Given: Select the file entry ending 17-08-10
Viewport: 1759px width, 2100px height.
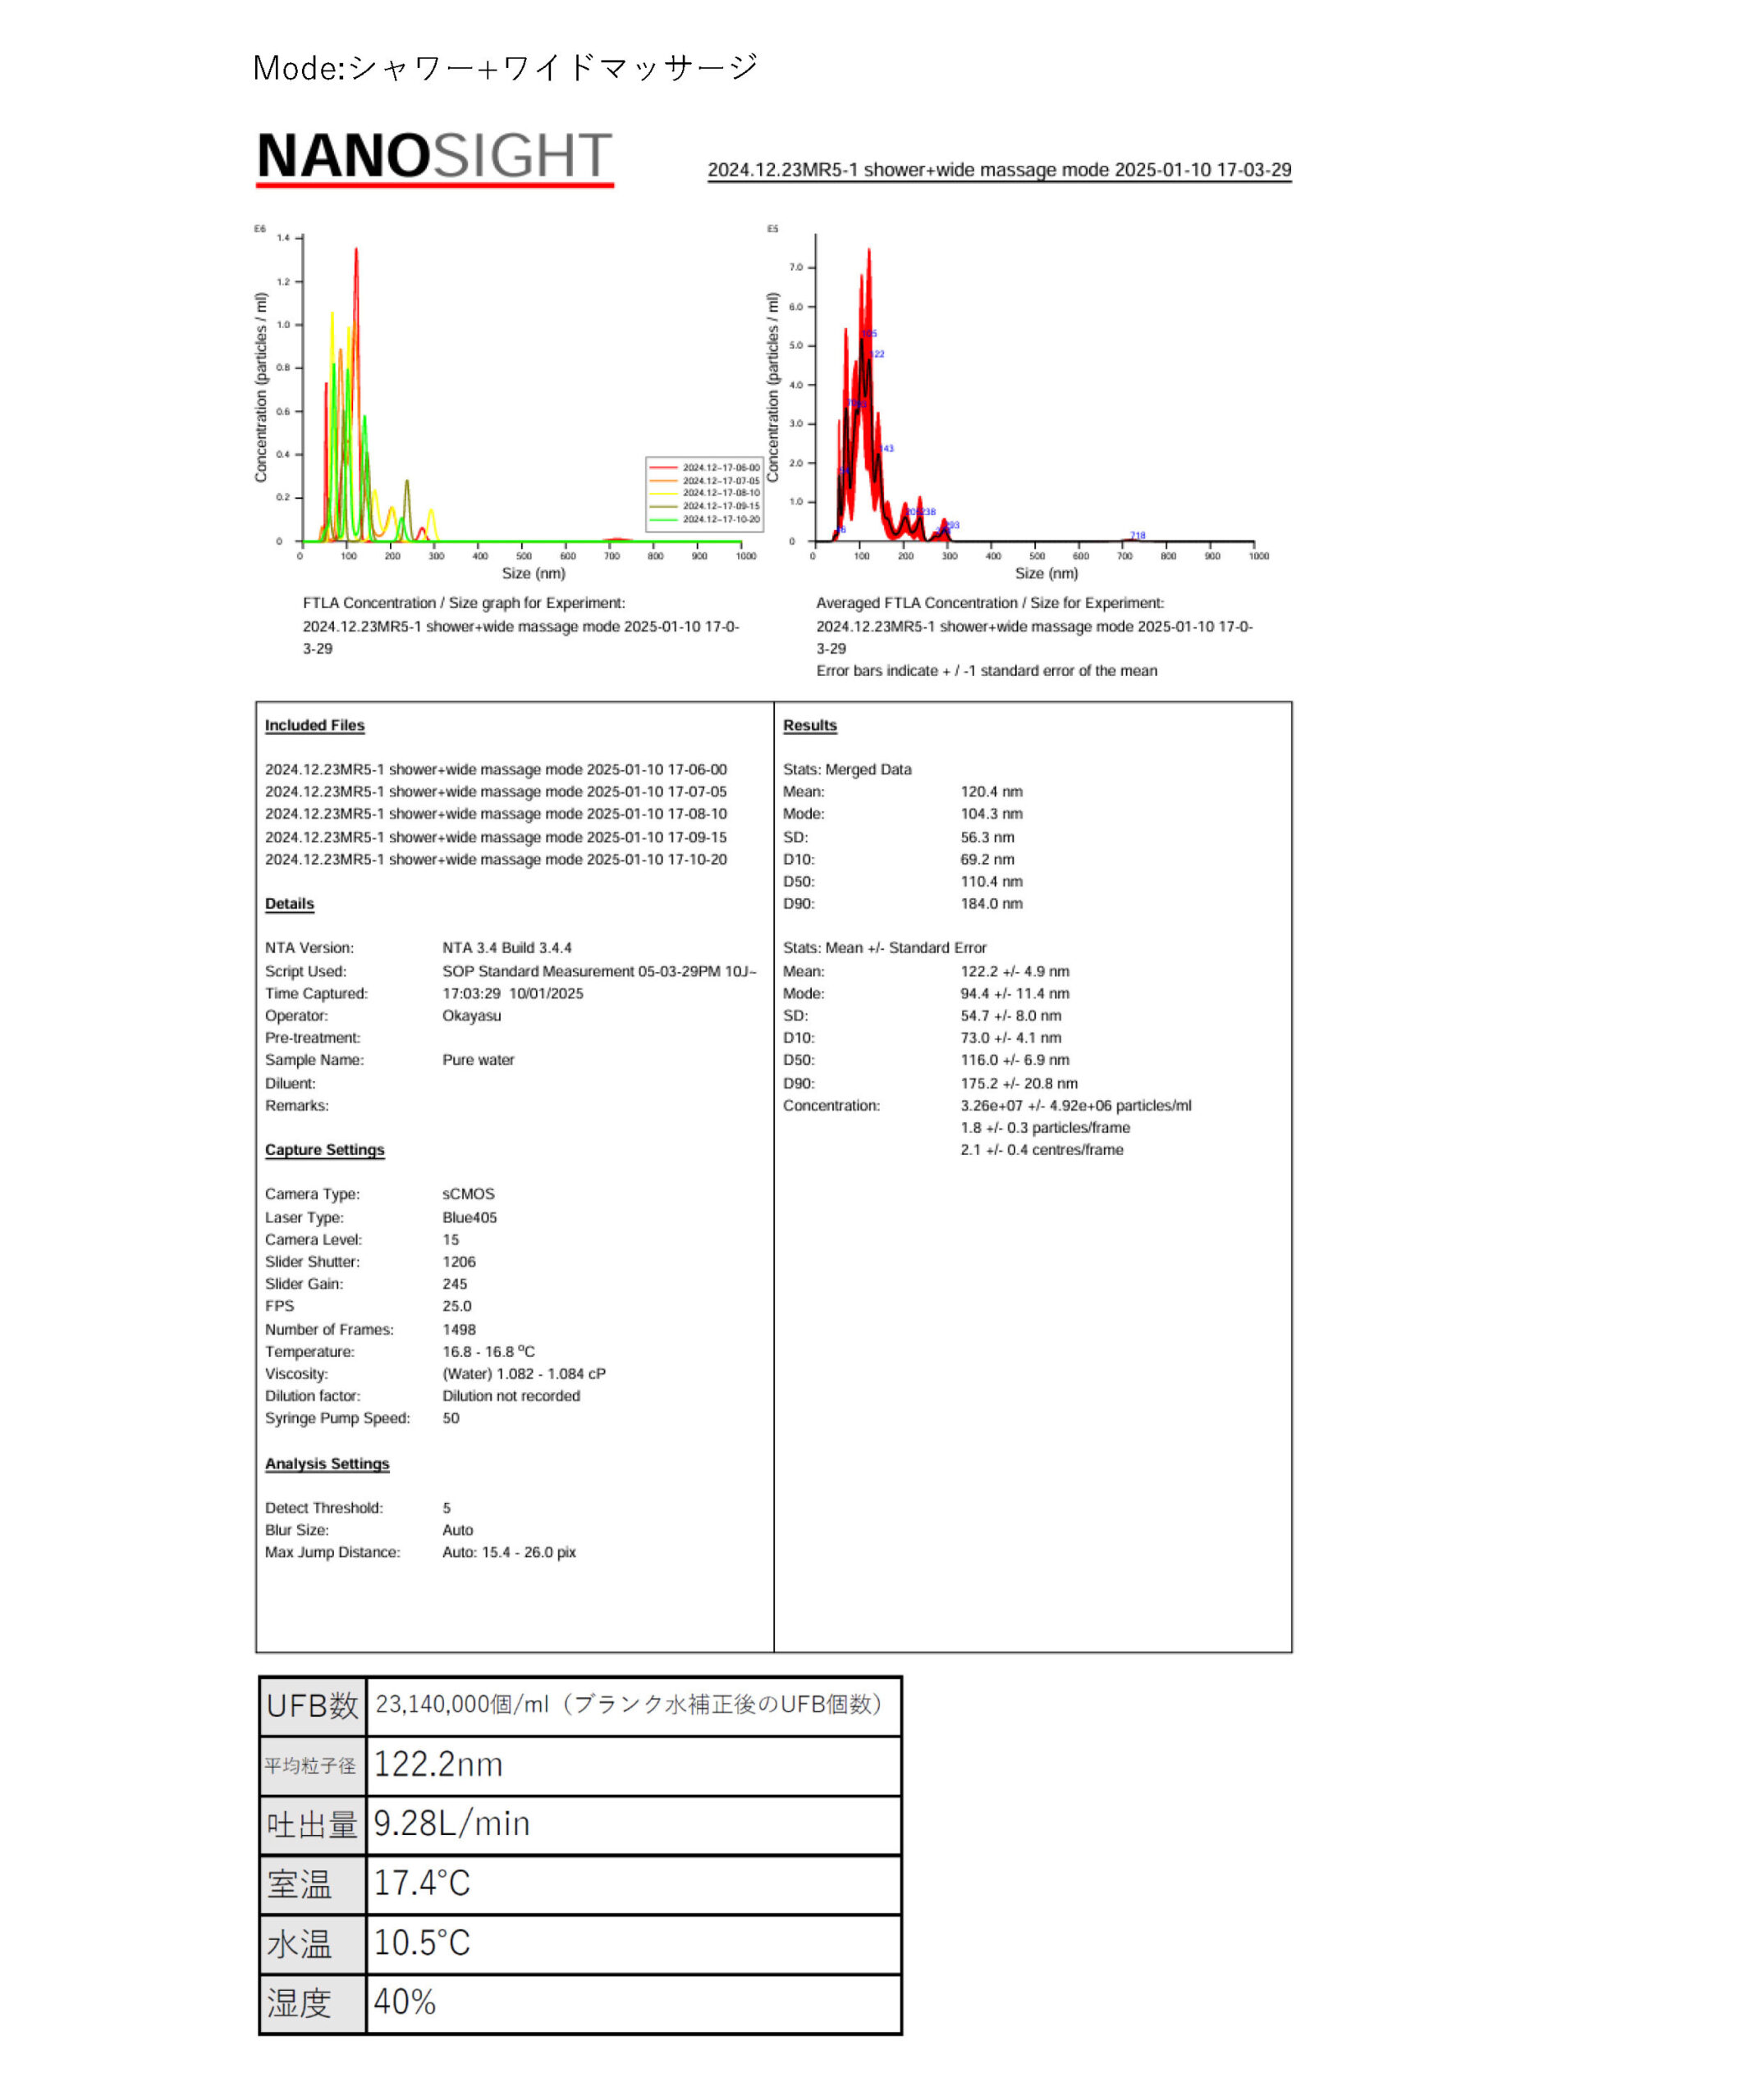Looking at the screenshot, I should tap(495, 814).
